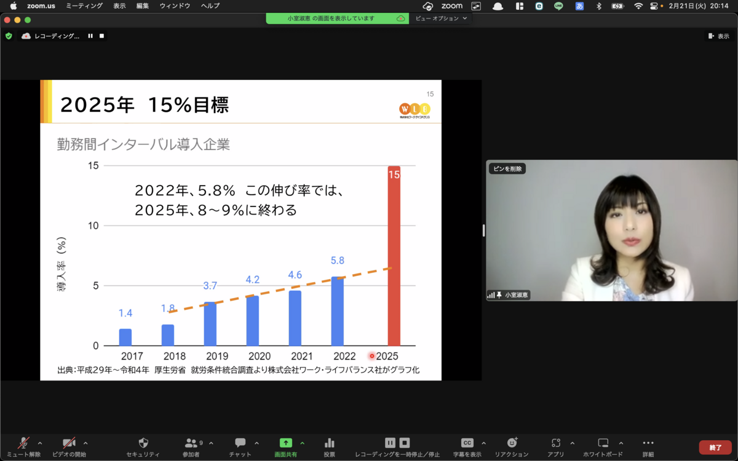Expand the arrow next to アプリ

click(572, 443)
